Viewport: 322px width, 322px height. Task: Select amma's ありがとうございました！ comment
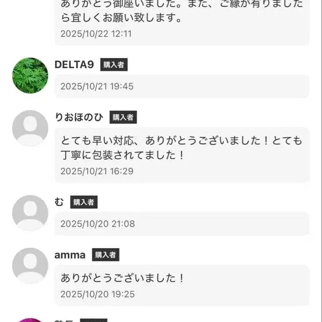click(123, 279)
